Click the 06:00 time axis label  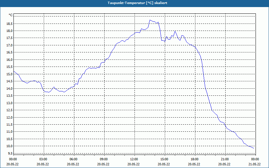click(74, 159)
